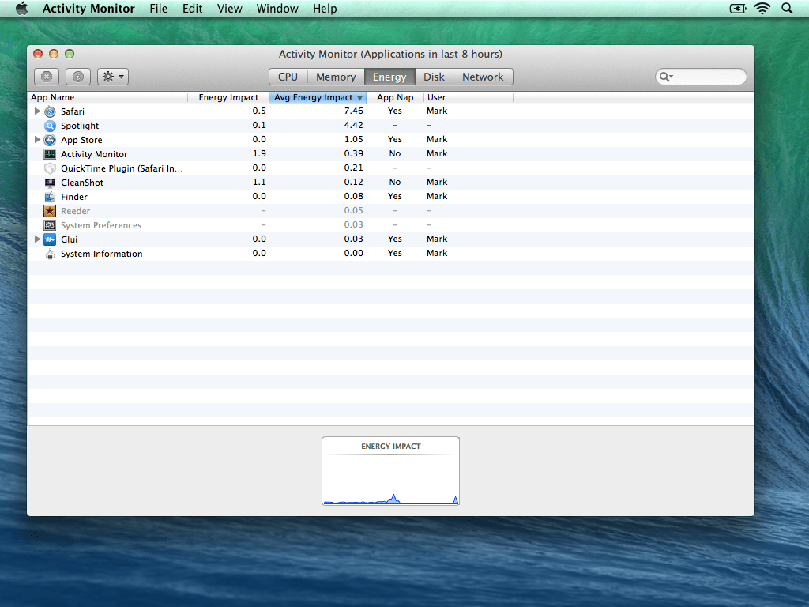
Task: Click the System Preferences row icon
Action: click(x=50, y=225)
